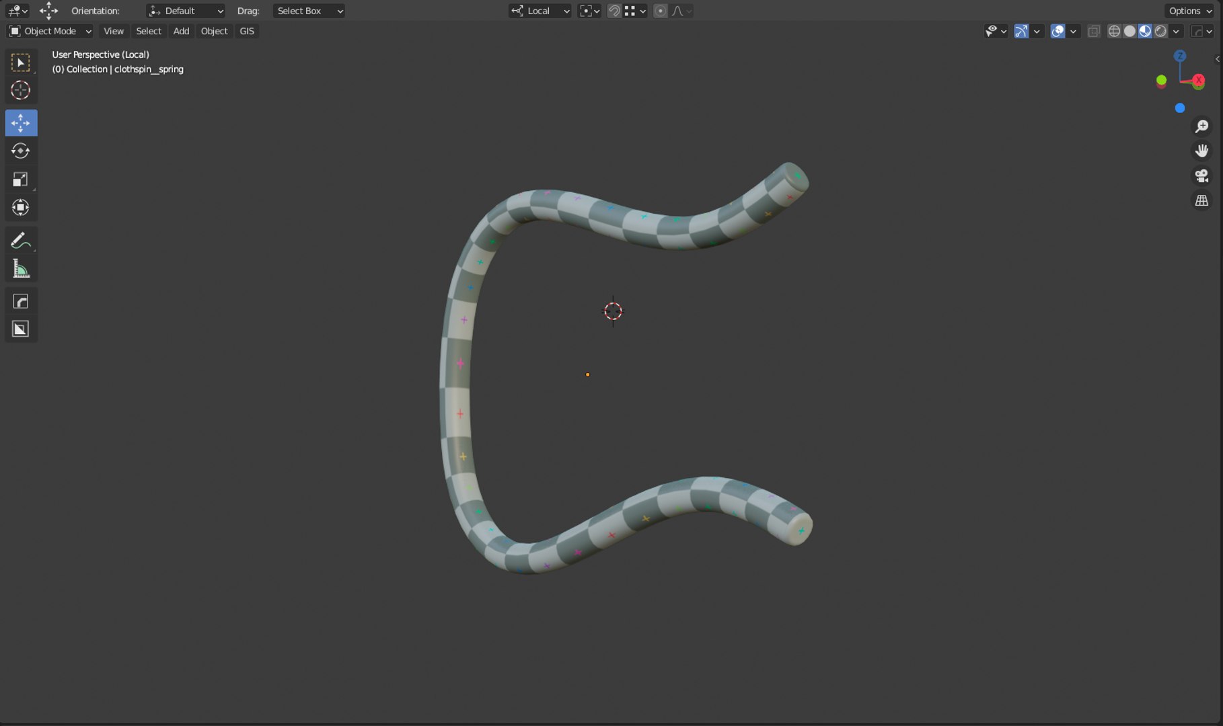Choose the Move tool
Viewport: 1223px width, 726px height.
coord(21,123)
